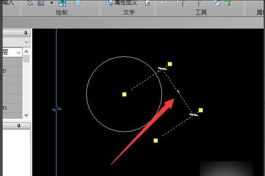Click the 文字 panel title
The height and width of the screenshot is (176, 265).
tap(129, 12)
